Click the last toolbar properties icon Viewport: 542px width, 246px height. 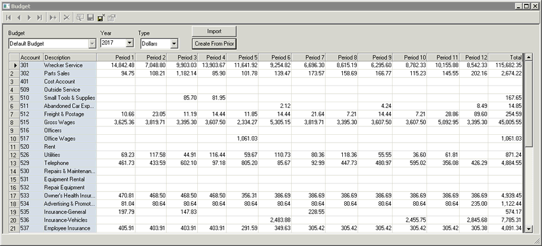tap(111, 17)
